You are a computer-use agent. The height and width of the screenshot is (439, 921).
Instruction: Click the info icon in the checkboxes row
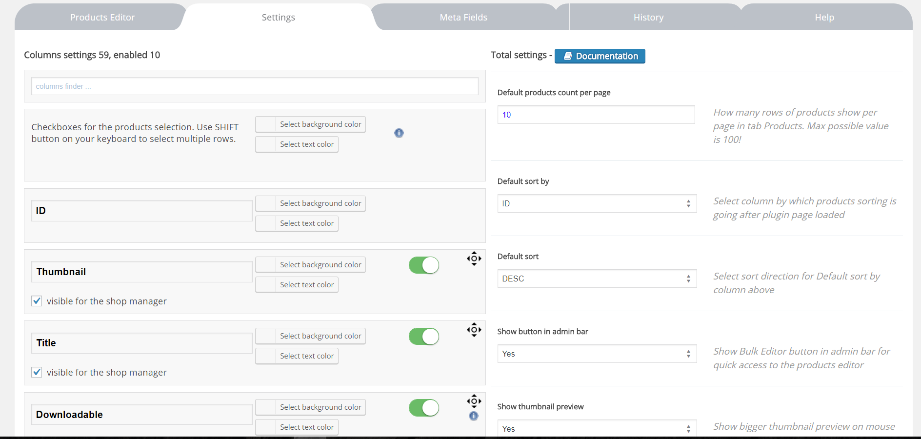tap(399, 133)
